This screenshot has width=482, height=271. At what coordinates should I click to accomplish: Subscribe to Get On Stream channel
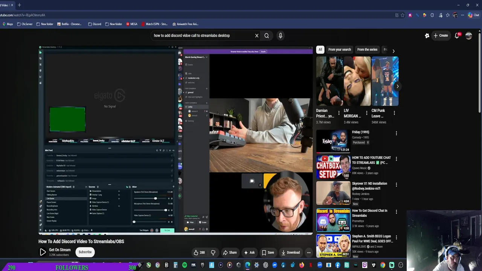[85, 252]
